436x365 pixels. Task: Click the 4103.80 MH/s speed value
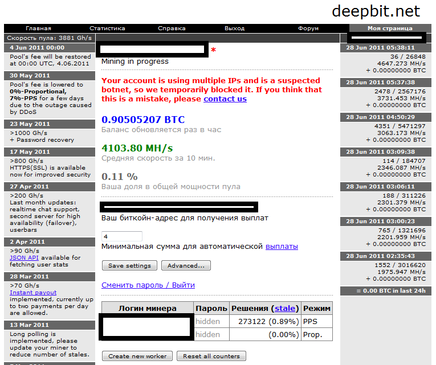coord(137,148)
